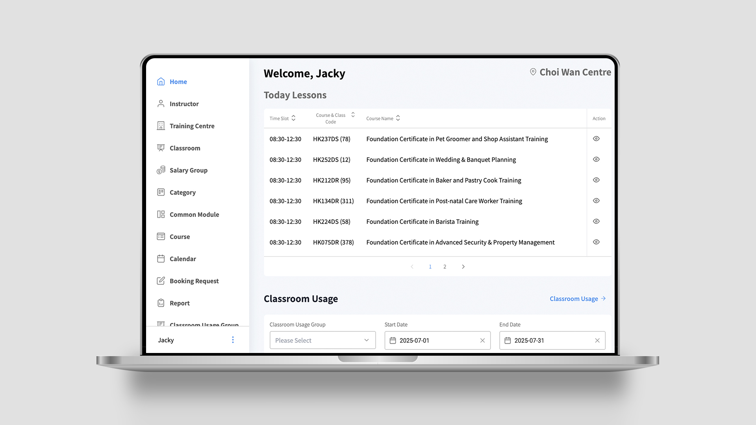This screenshot has height=425, width=756.
Task: Open the Classroom Usage Group dropdown
Action: click(x=322, y=340)
